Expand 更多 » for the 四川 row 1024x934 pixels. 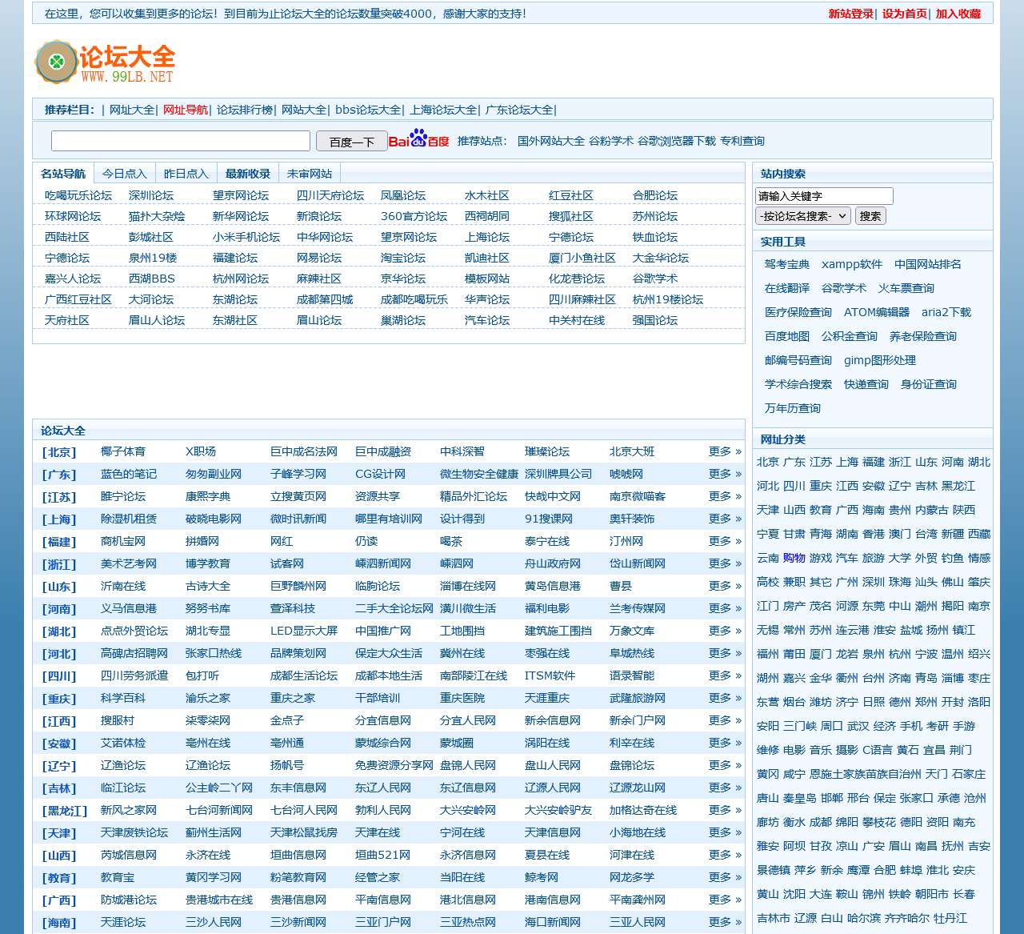pyautogui.click(x=724, y=675)
